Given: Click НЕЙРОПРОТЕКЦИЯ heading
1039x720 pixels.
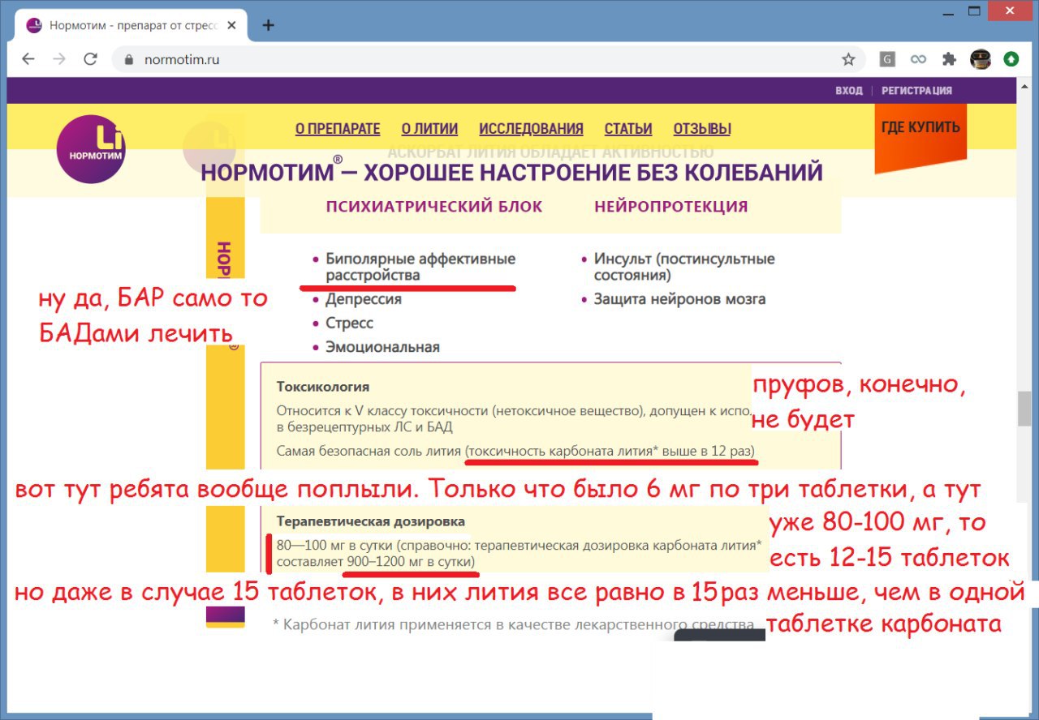Looking at the screenshot, I should click(671, 206).
